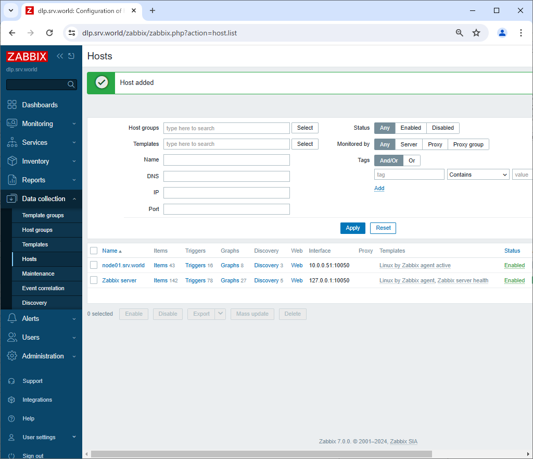The width and height of the screenshot is (533, 459).
Task: Check the node01.srv.world row checkbox
Action: click(x=94, y=265)
